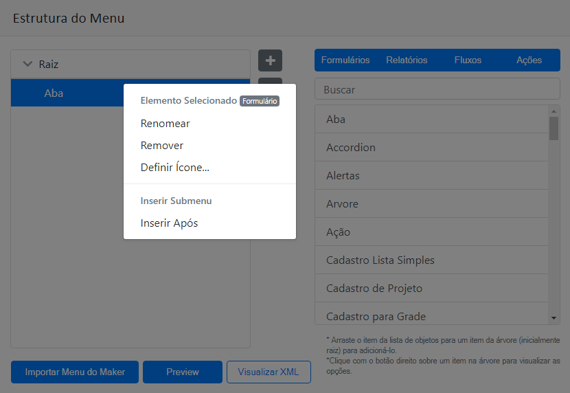Click Inserir Após menu entry
The width and height of the screenshot is (570, 393).
170,223
